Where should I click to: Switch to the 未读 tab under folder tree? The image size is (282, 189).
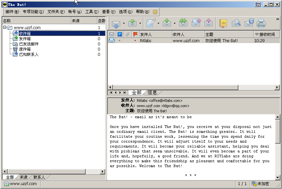pyautogui.click(x=23, y=177)
